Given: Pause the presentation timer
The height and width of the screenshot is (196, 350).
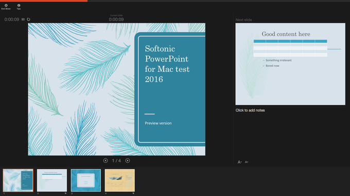Looking at the screenshot, I should pos(23,19).
